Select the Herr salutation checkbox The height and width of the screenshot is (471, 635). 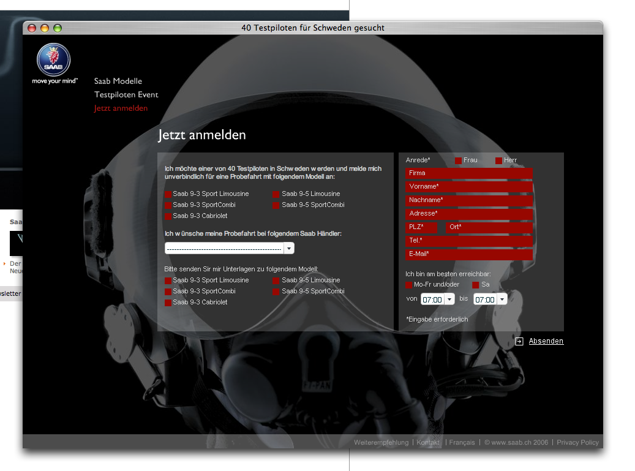tap(498, 160)
